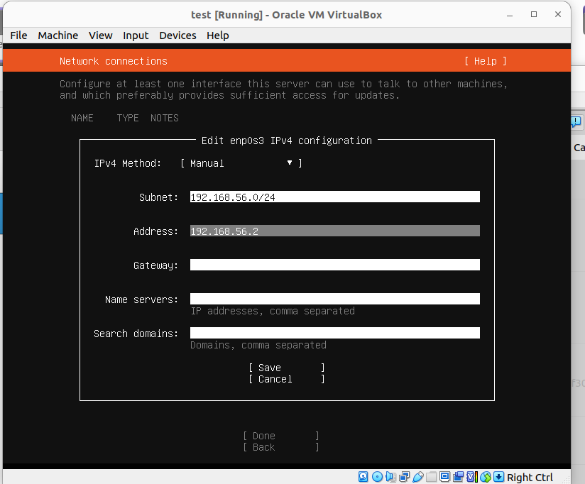585x484 pixels.
Task: Close the VirtualBox window
Action: [x=558, y=14]
